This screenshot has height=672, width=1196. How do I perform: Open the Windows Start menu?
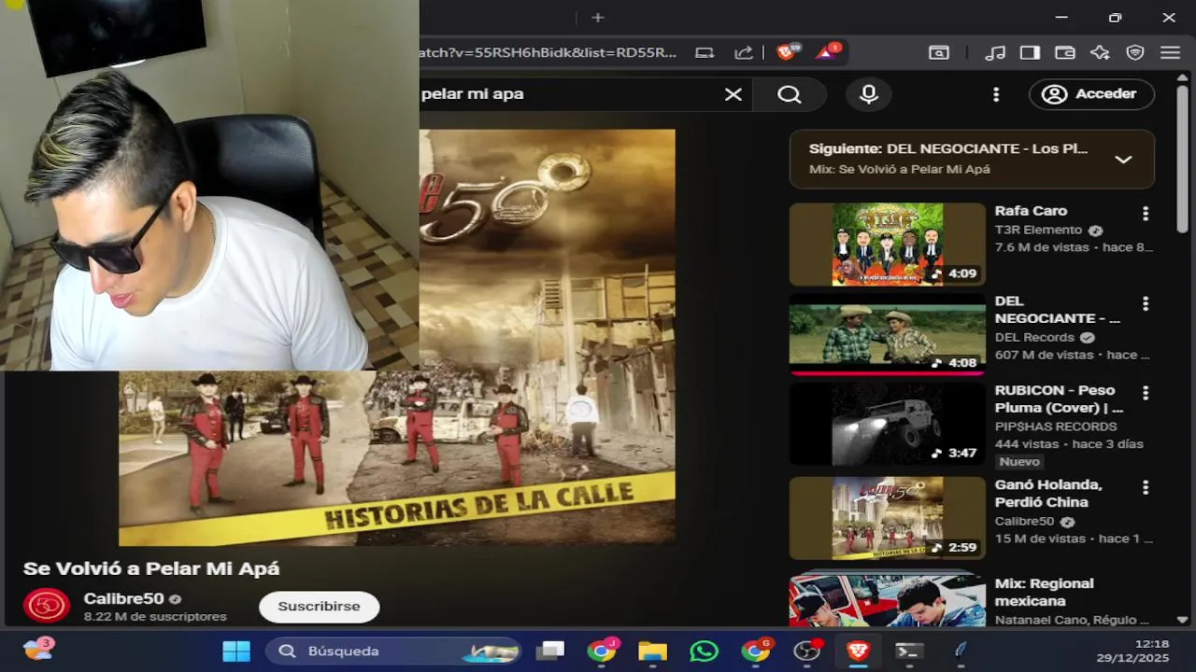point(236,651)
